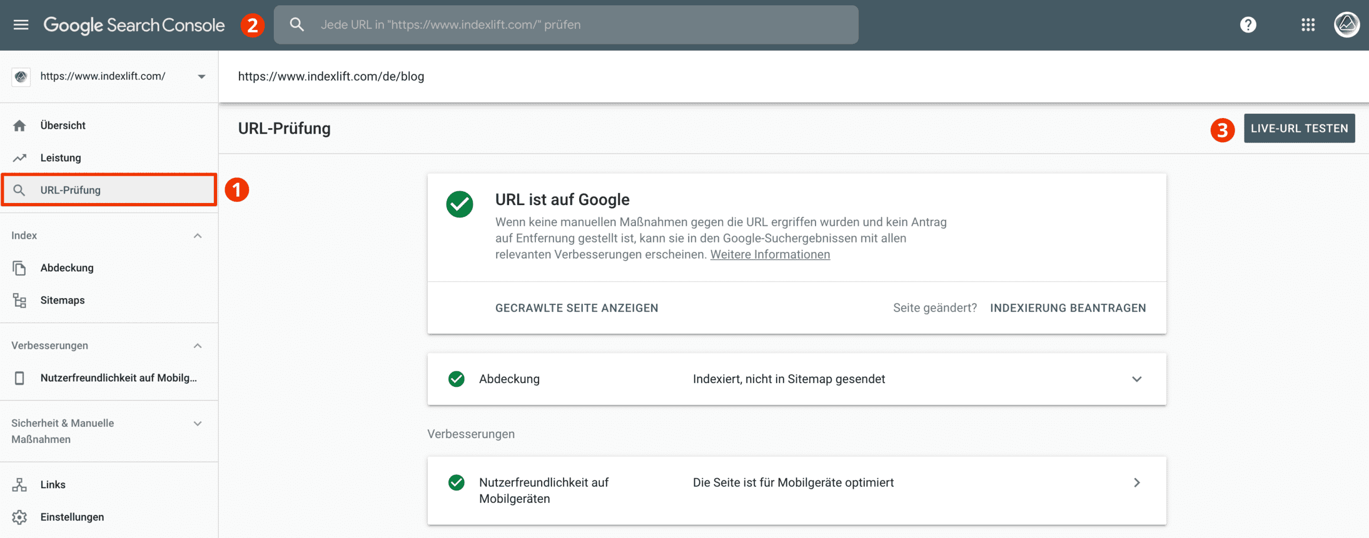Open the hamburger navigation menu

[21, 25]
